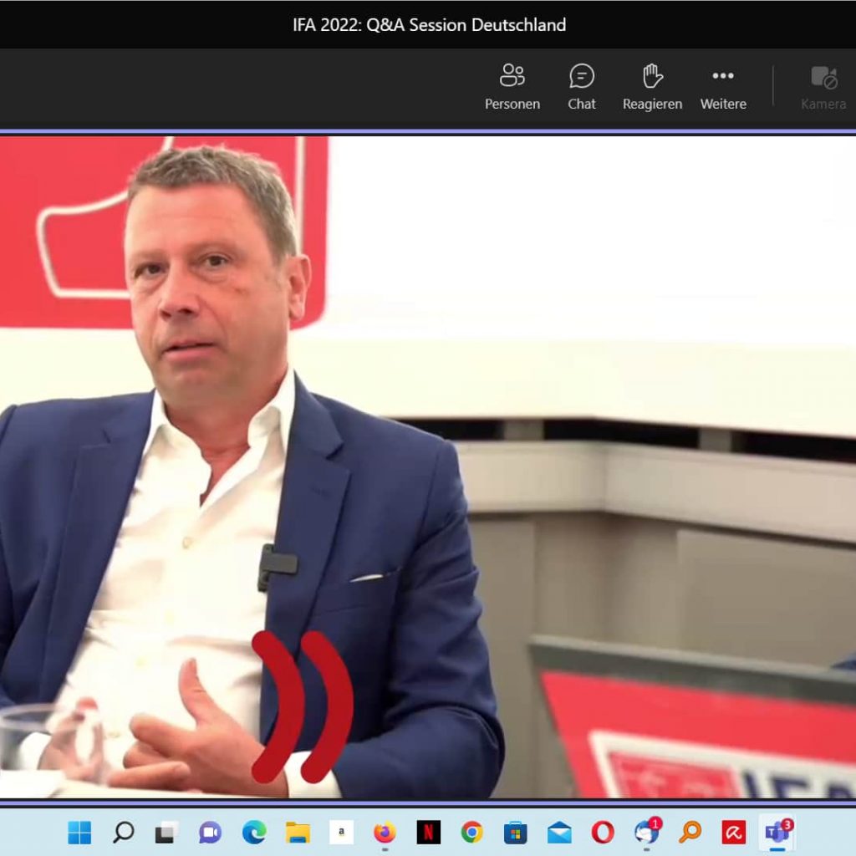
Task: Expand the Weitere more options menu
Action: (723, 87)
